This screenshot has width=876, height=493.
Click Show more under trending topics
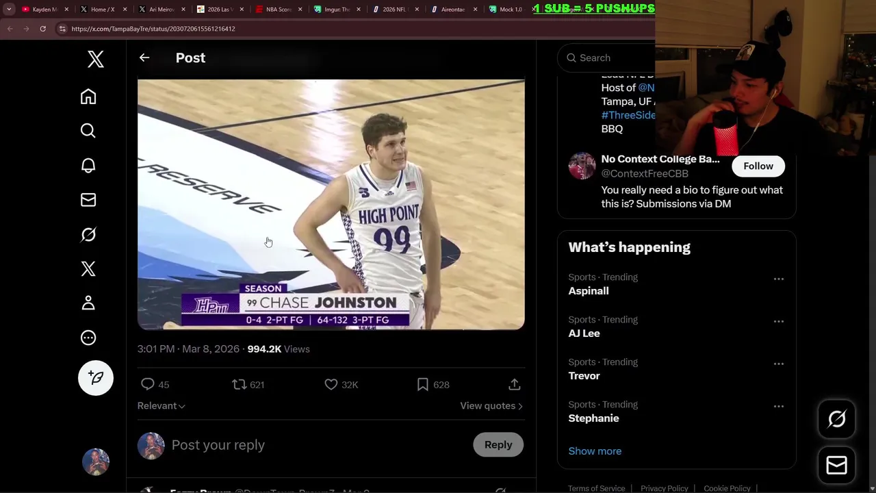595,451
